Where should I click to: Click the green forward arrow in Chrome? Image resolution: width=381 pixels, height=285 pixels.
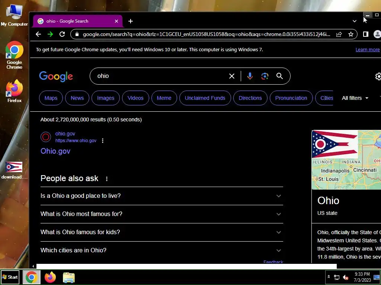coord(50,34)
